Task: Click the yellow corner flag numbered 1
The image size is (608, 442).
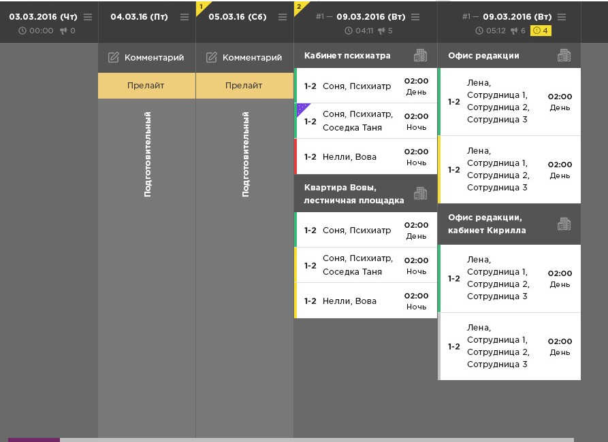Action: pos(202,7)
